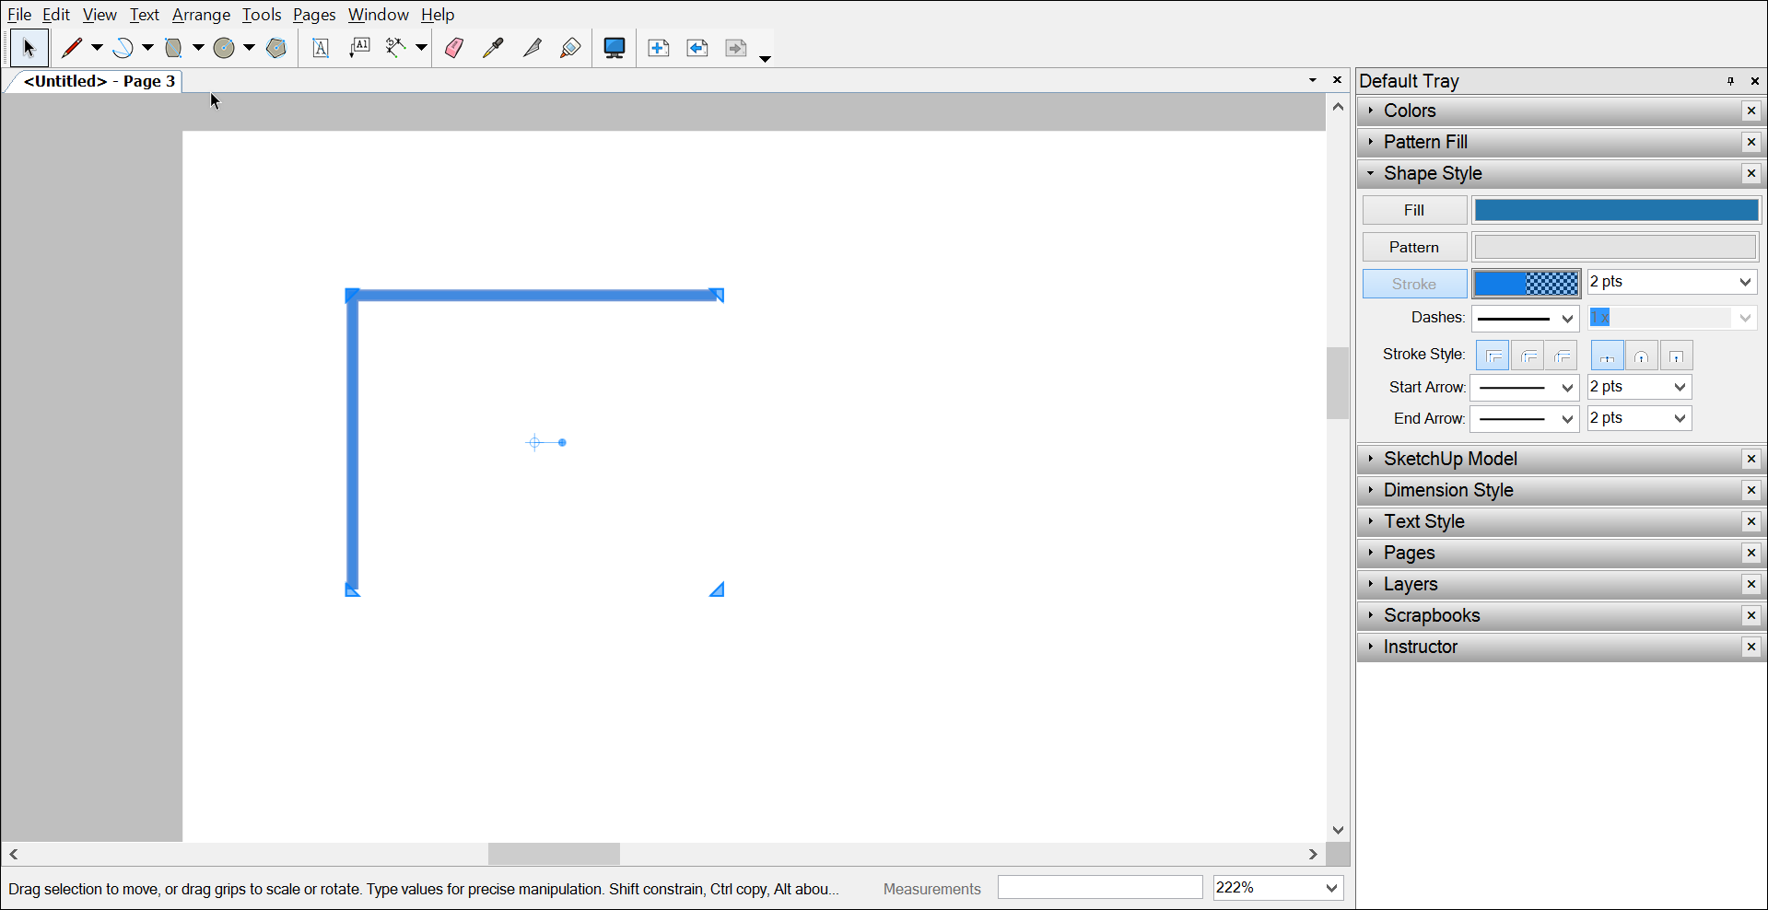Select the Line tool pencil icon
The image size is (1768, 910).
(x=72, y=48)
